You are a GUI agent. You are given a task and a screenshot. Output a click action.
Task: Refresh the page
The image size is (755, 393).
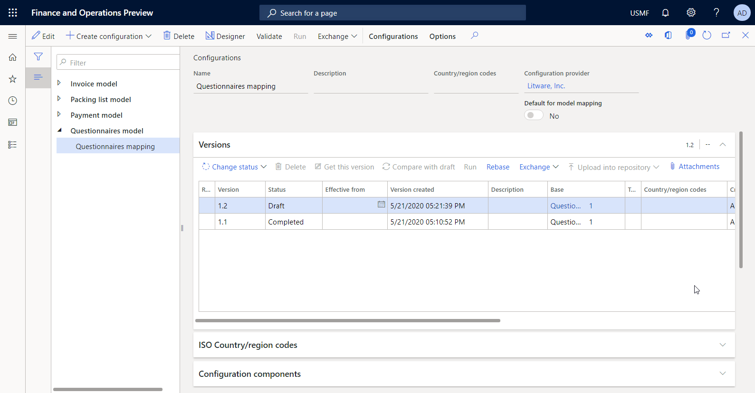click(x=707, y=36)
